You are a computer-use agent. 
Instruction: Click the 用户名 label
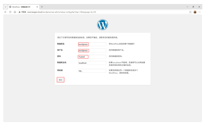(60, 50)
